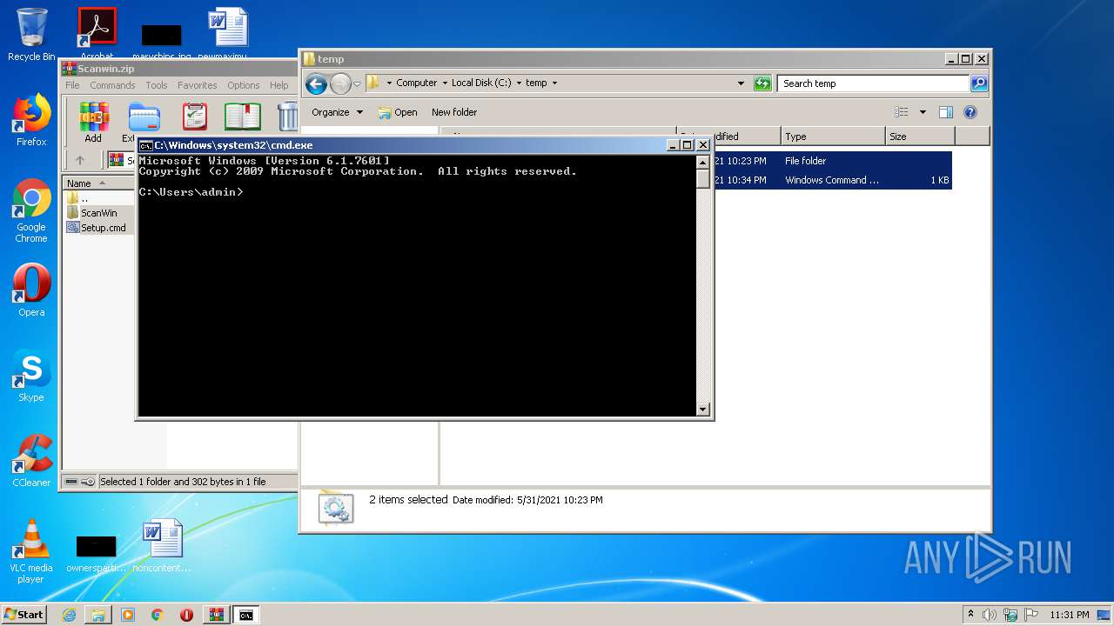Click WinRAR's Delete toolbar icon (trash bin)
Screen dimensions: 1114x626
click(x=288, y=117)
